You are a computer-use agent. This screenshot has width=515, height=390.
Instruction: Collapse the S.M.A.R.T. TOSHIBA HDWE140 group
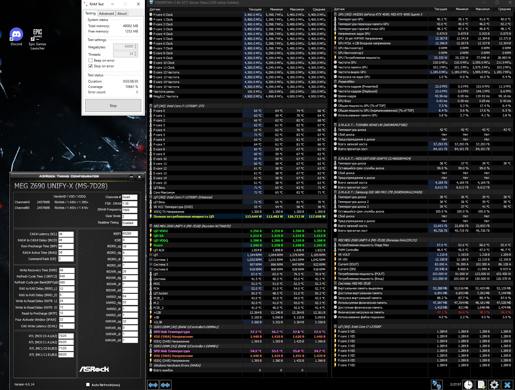click(x=335, y=125)
